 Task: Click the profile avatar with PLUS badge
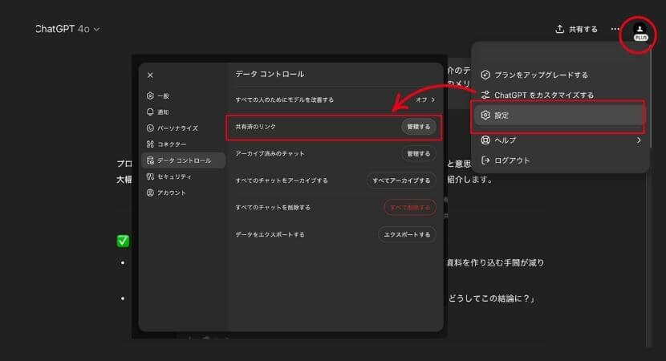click(640, 32)
